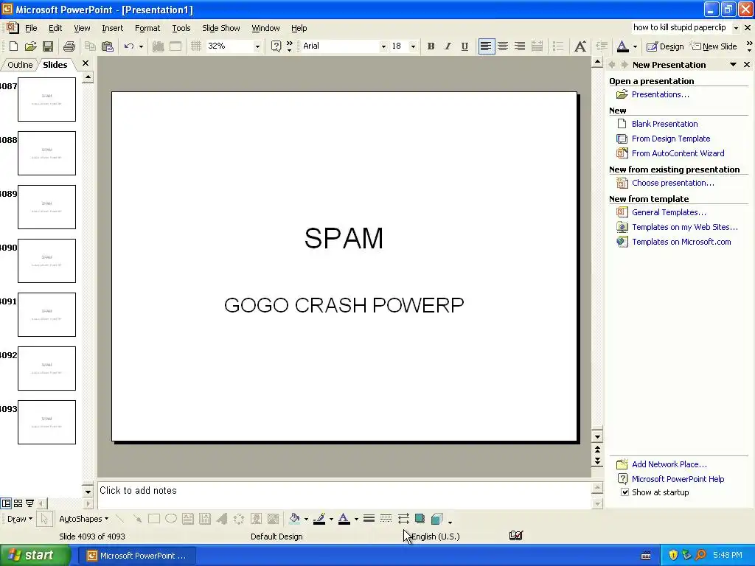Select slide 4090 thumbnail

coord(46,261)
